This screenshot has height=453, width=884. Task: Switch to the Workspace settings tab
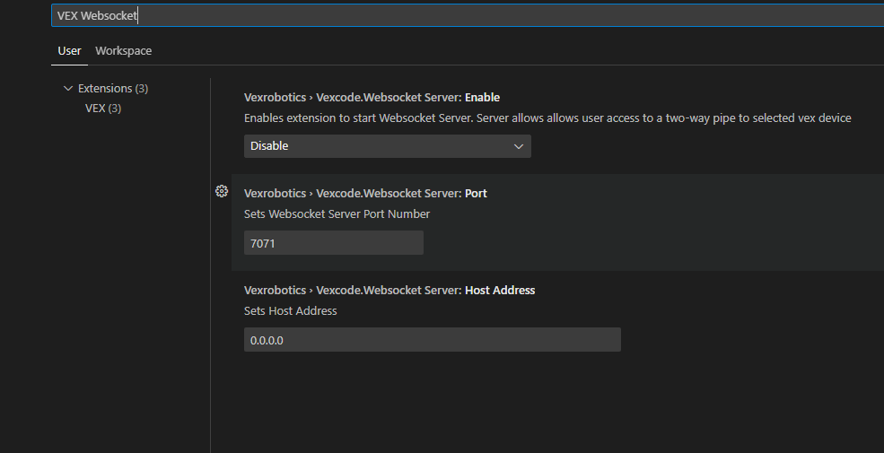pyautogui.click(x=124, y=51)
